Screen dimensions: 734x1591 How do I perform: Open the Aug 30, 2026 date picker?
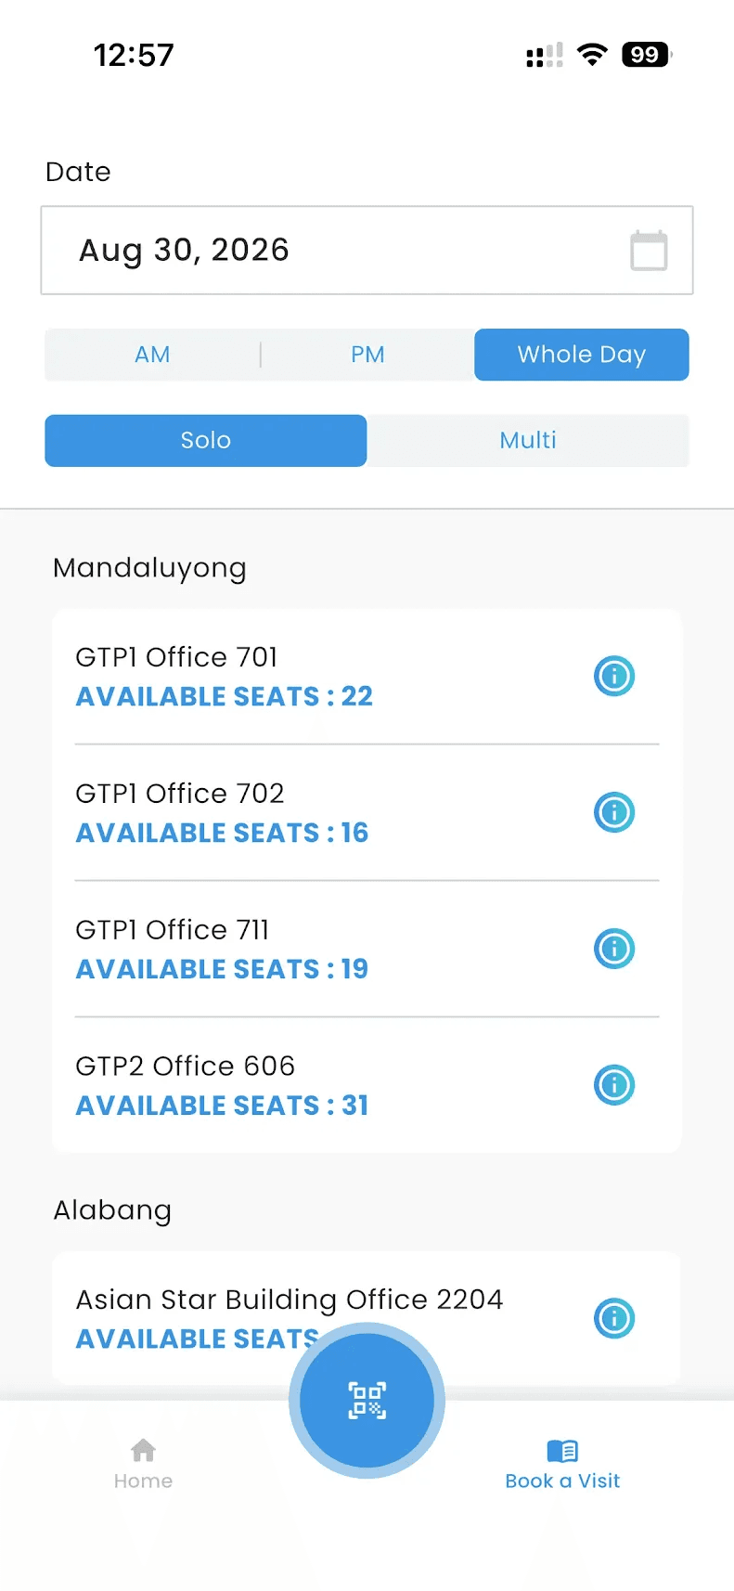tap(367, 251)
